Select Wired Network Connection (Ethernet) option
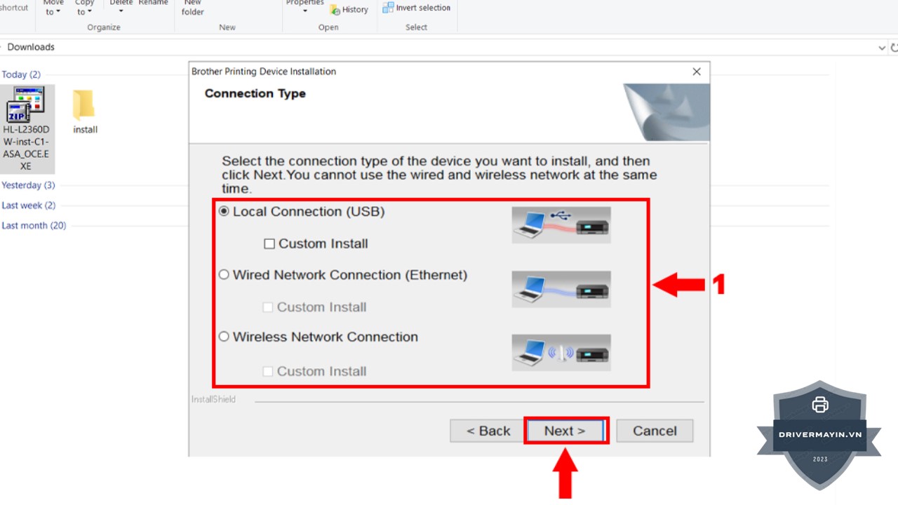Image resolution: width=898 pixels, height=505 pixels. click(224, 275)
